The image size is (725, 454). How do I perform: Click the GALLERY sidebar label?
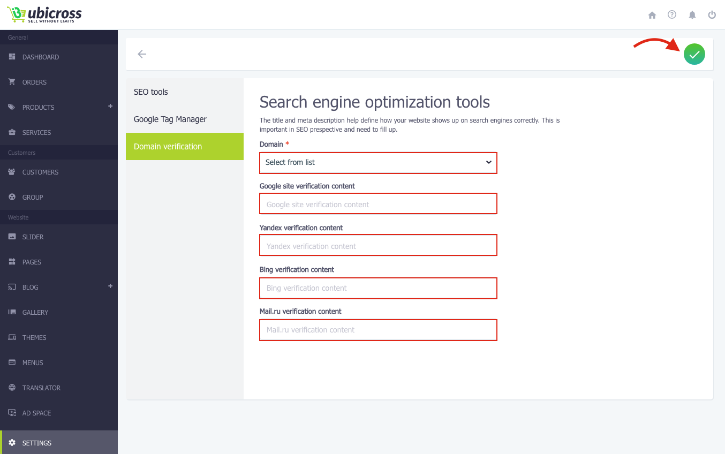pyautogui.click(x=35, y=313)
